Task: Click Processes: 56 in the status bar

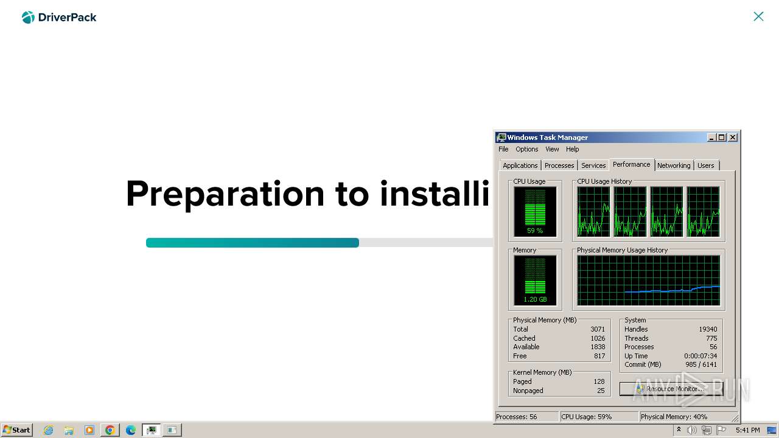Action: pos(526,417)
